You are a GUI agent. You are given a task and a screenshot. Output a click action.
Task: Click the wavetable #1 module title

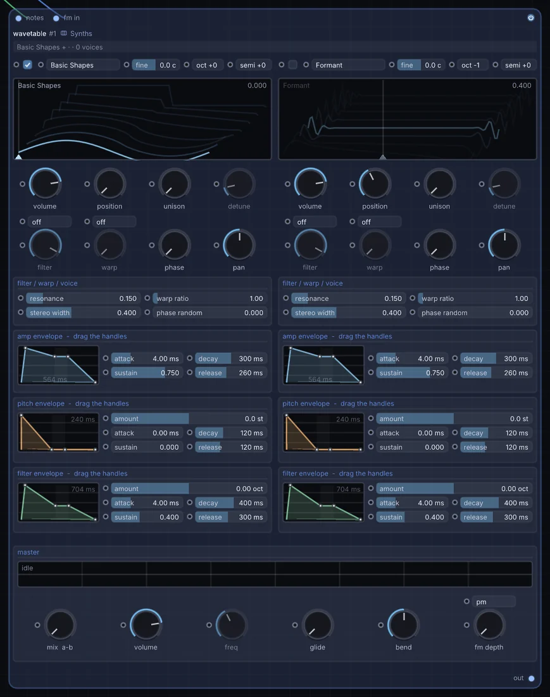35,34
